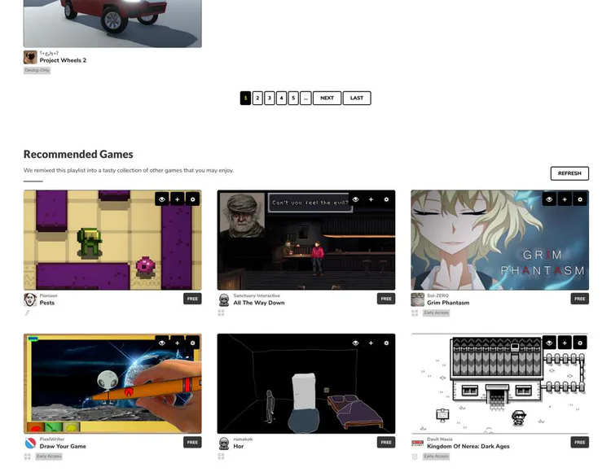
Task: Open All The Way Down title link
Action: click(259, 303)
